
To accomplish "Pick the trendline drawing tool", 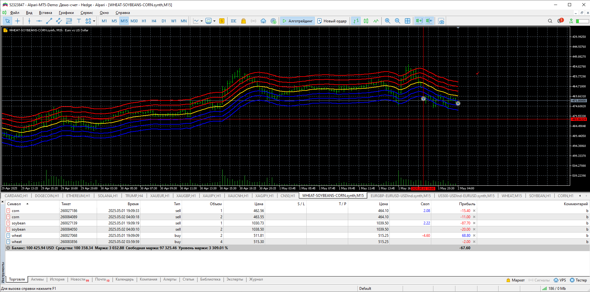I will pos(49,21).
